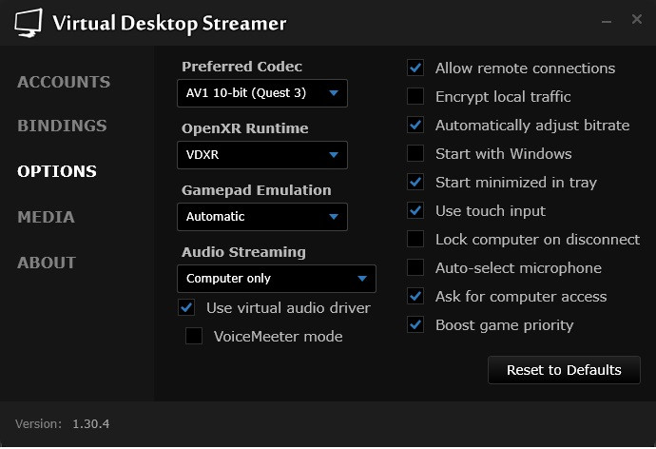Image resolution: width=656 pixels, height=449 pixels.
Task: Click the Virtual Desktop Streamer title text
Action: [169, 24]
